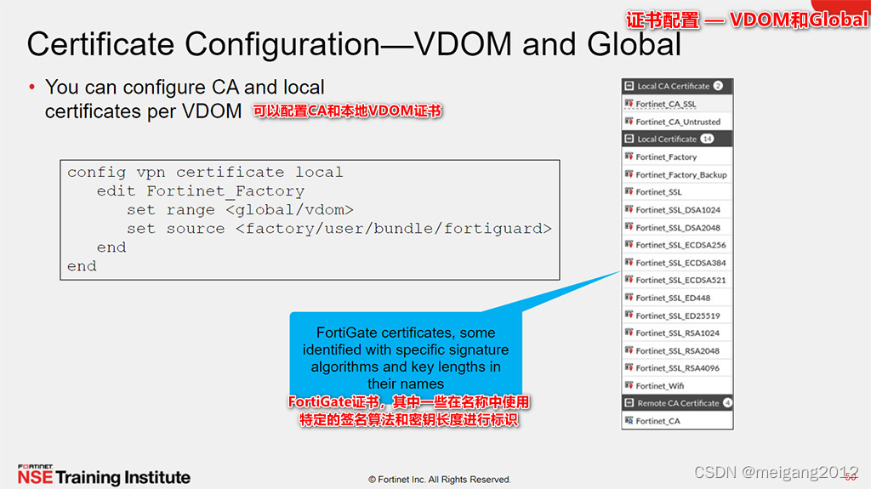Image resolution: width=871 pixels, height=489 pixels.
Task: Click the 'set range <global/vdom>' code line
Action: [x=240, y=210]
